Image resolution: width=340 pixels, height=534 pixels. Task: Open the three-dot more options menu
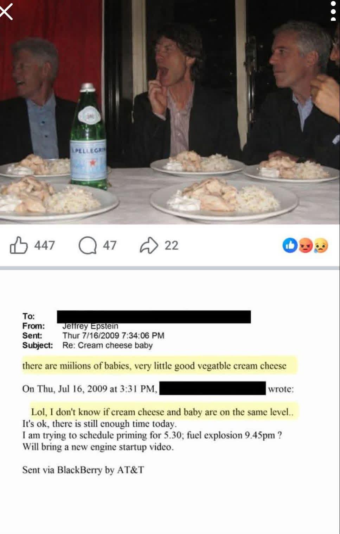click(x=333, y=11)
